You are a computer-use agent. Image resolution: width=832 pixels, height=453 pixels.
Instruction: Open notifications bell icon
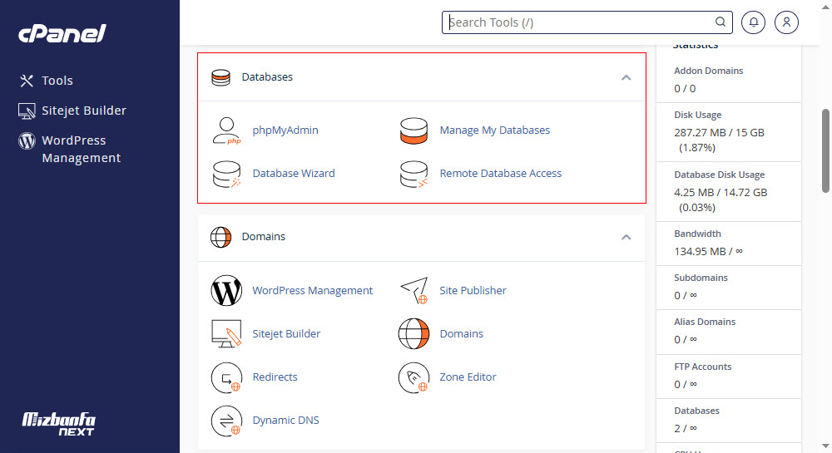(753, 22)
